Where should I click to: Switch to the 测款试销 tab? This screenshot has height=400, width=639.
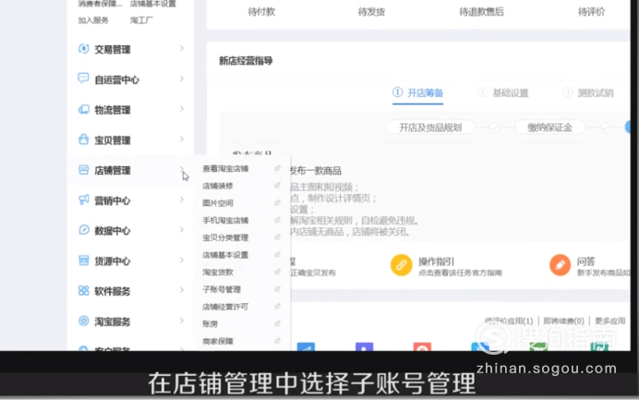(588, 93)
